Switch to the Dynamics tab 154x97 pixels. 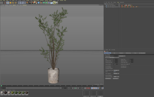point(121,53)
